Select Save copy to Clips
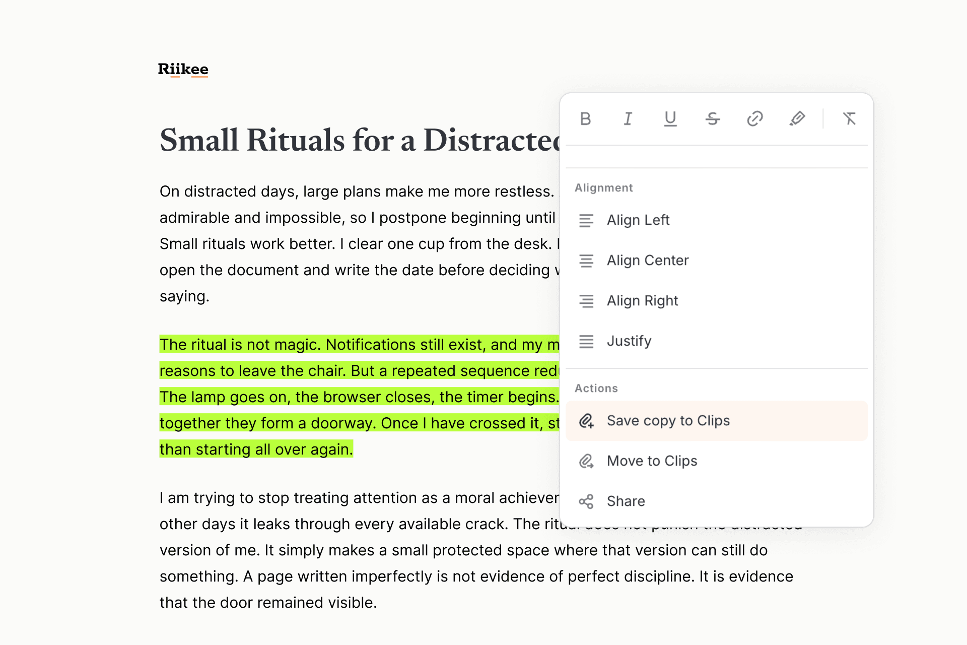 click(x=717, y=421)
